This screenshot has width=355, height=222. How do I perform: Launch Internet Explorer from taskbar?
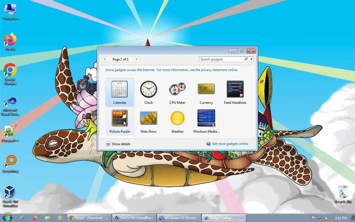click(x=22, y=218)
